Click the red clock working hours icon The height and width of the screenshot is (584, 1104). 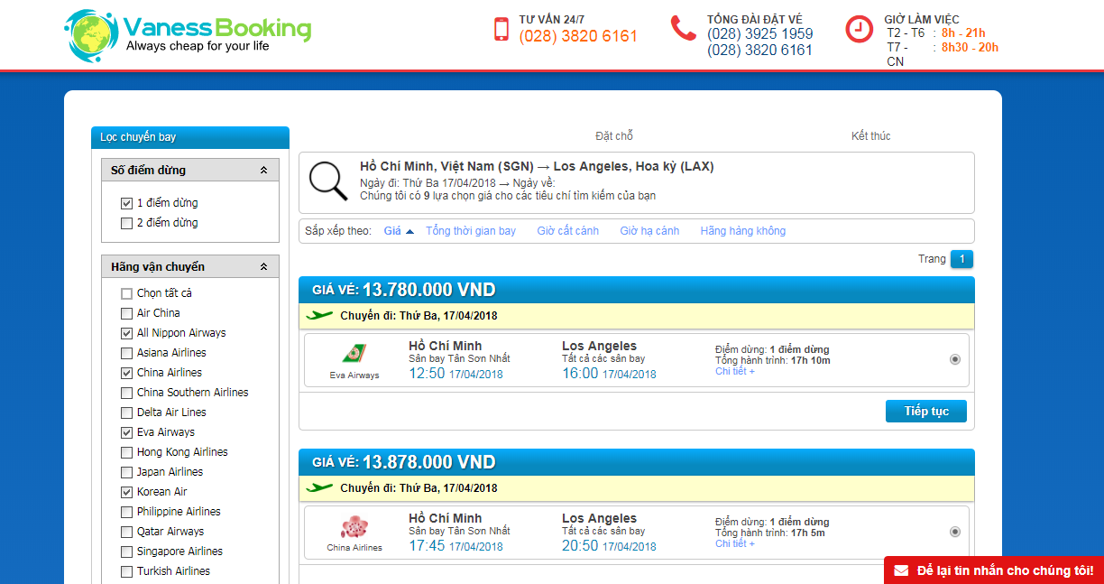click(859, 30)
